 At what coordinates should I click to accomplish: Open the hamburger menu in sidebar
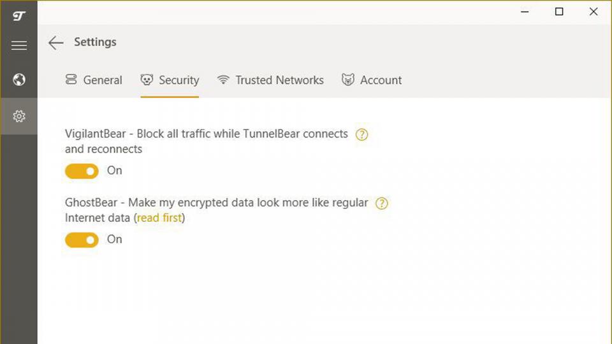click(x=18, y=45)
